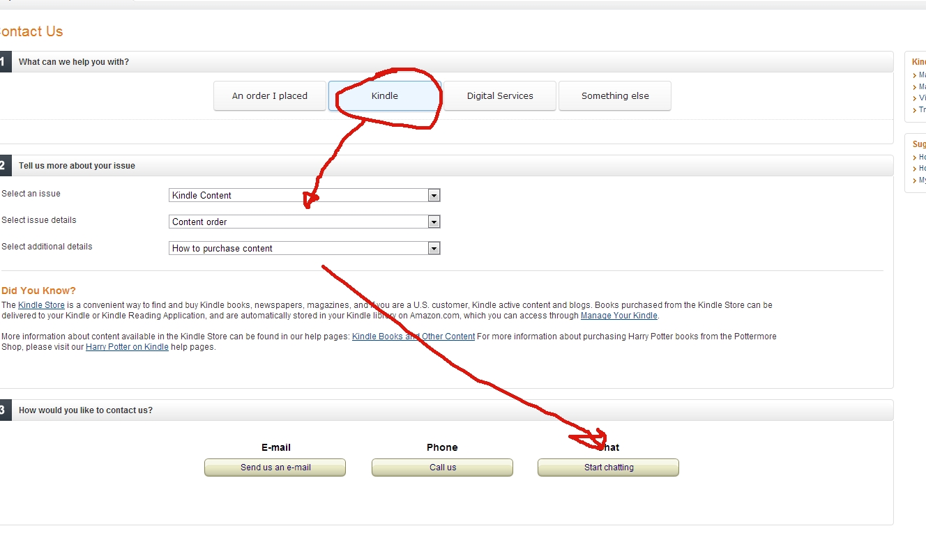Click the "What can we help you with?" header
The width and height of the screenshot is (926, 556).
pos(74,62)
